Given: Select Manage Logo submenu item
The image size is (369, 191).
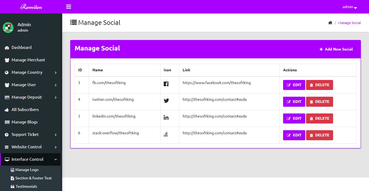Looking at the screenshot, I should [x=27, y=170].
